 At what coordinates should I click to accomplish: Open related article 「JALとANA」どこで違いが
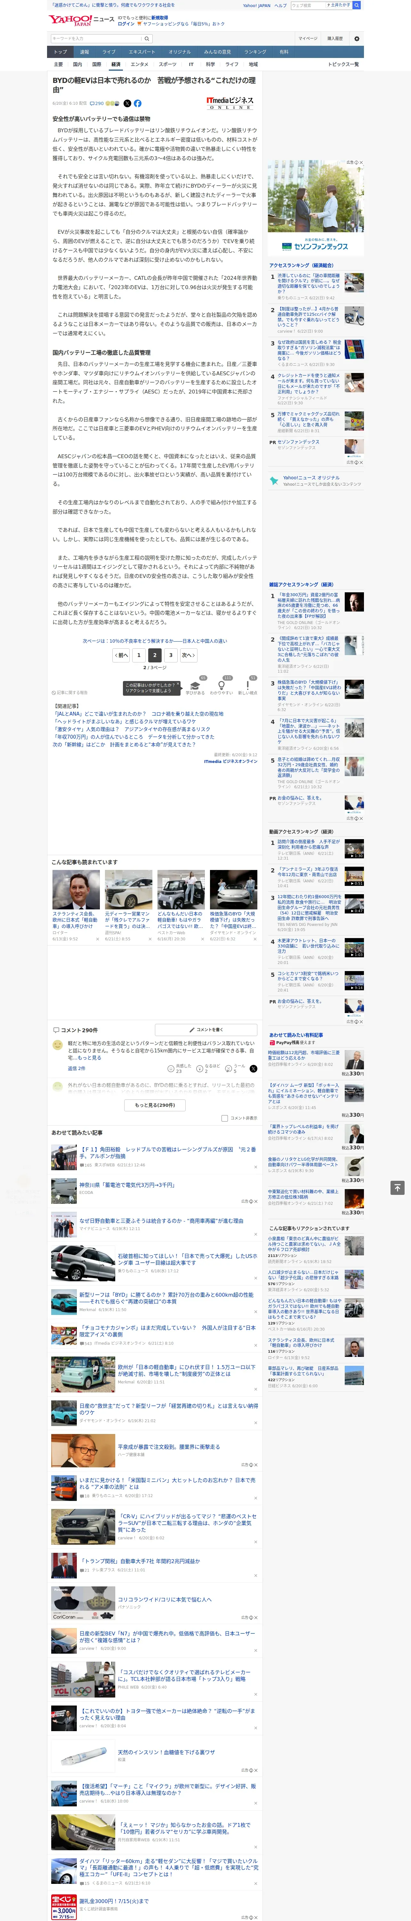click(138, 714)
